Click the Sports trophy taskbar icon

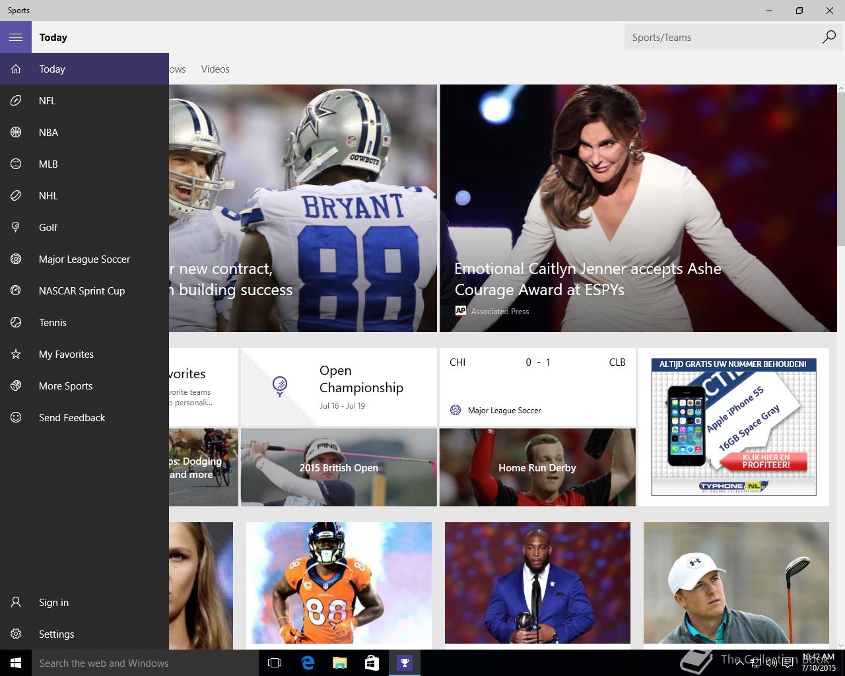[x=404, y=663]
